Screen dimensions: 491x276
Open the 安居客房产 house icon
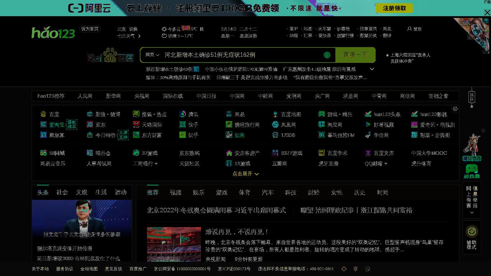[229, 153]
